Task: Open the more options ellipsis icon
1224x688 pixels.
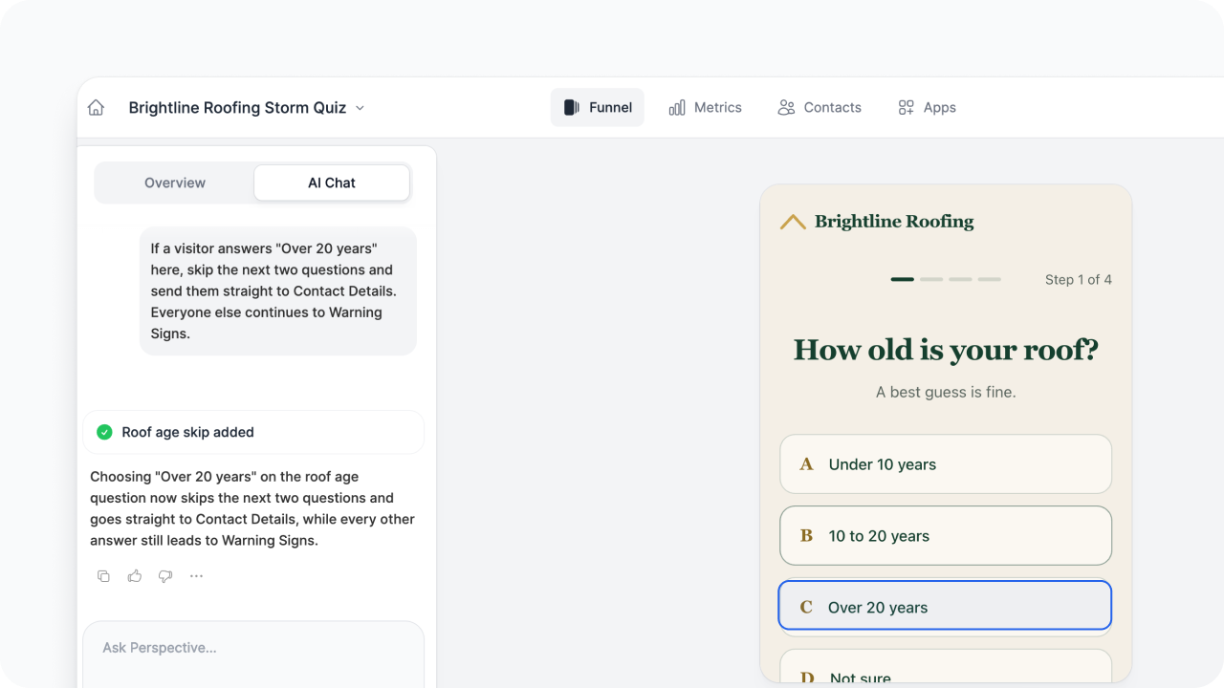Action: point(196,576)
